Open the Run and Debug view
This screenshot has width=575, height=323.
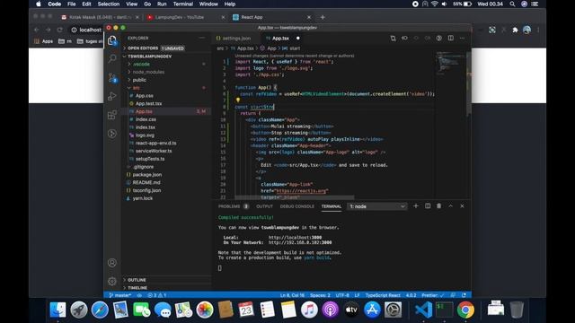112,96
